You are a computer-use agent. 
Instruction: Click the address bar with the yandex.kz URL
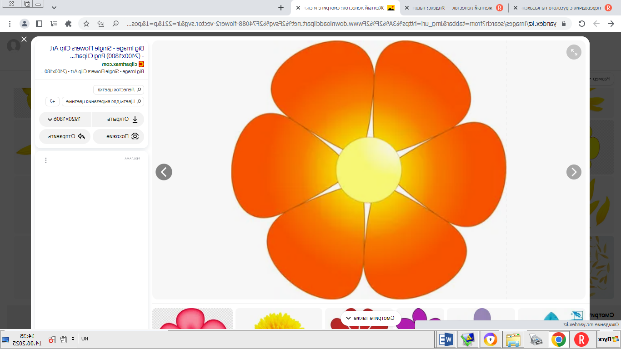click(x=341, y=24)
